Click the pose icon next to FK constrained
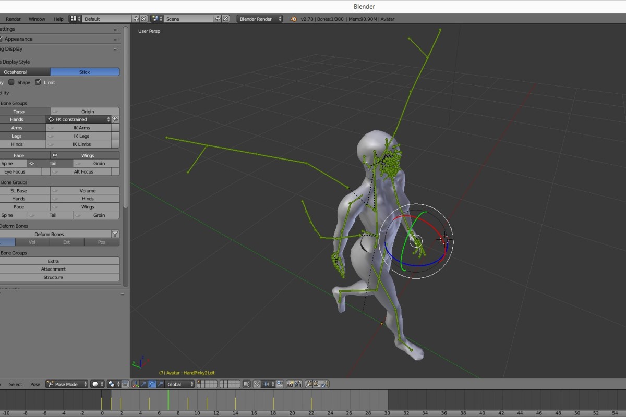 coord(115,119)
